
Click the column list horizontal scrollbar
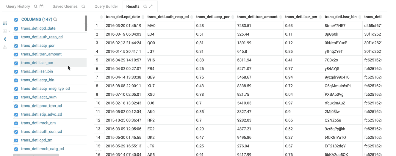pos(36,155)
